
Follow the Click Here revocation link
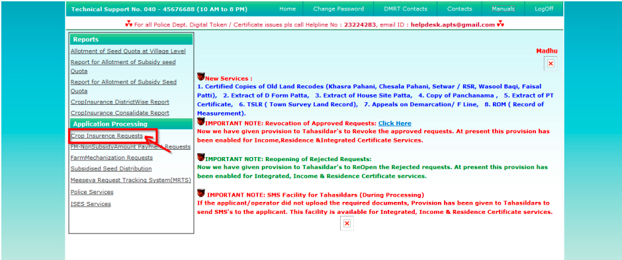tap(394, 123)
